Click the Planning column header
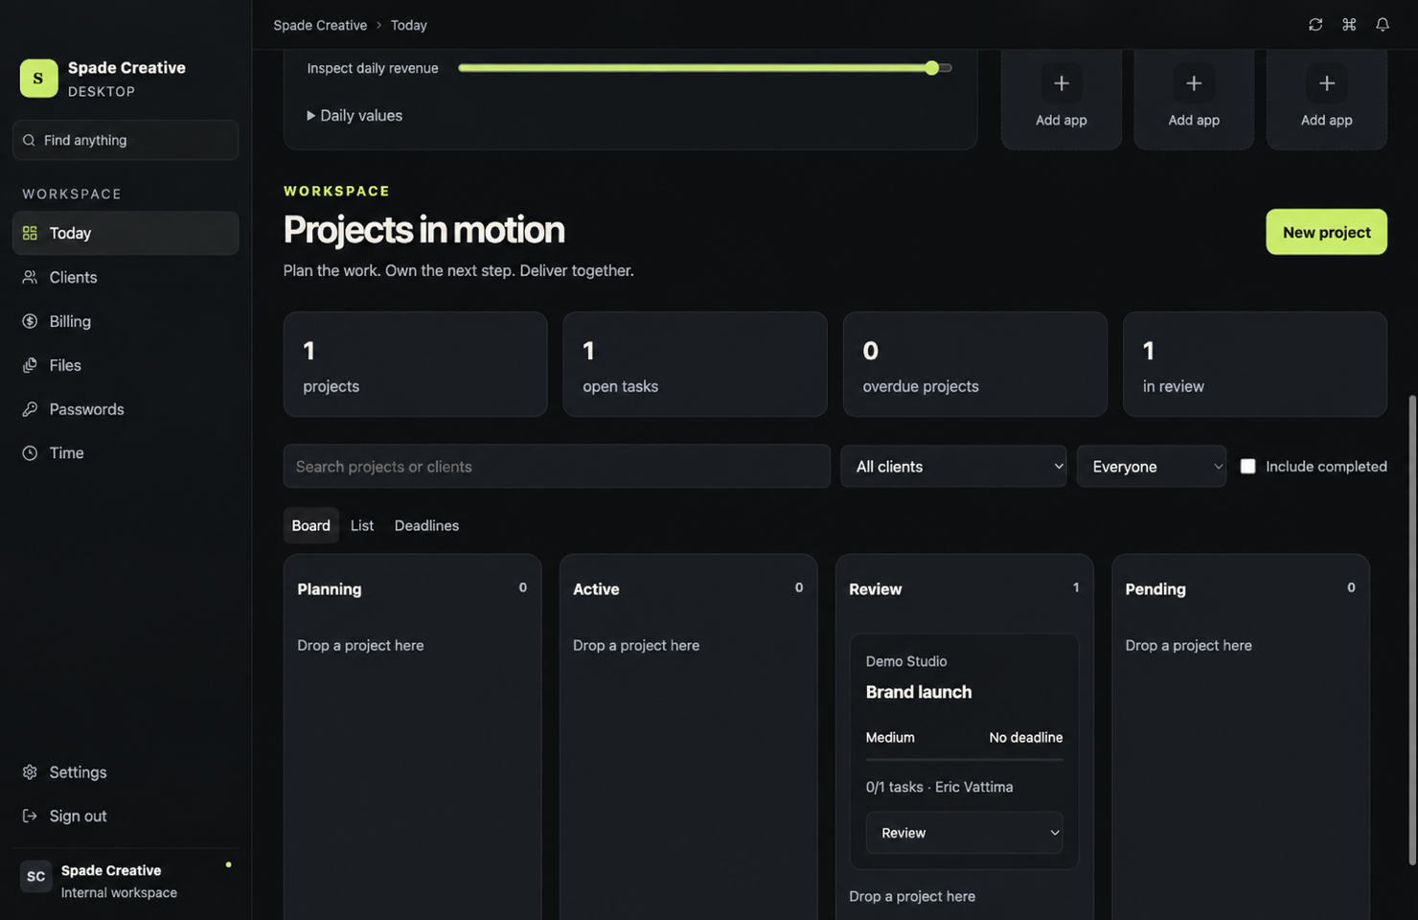1418x920 pixels. point(329,589)
